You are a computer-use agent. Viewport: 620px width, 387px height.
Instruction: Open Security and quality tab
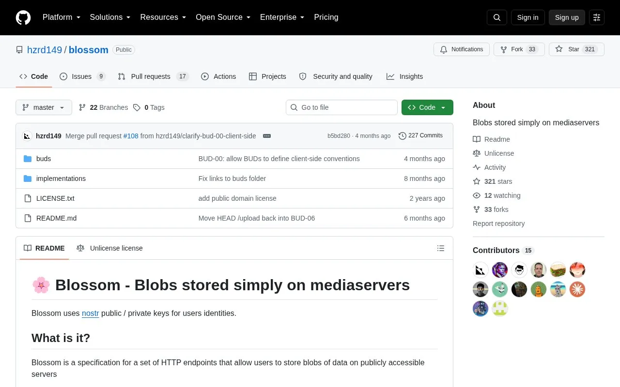(336, 76)
